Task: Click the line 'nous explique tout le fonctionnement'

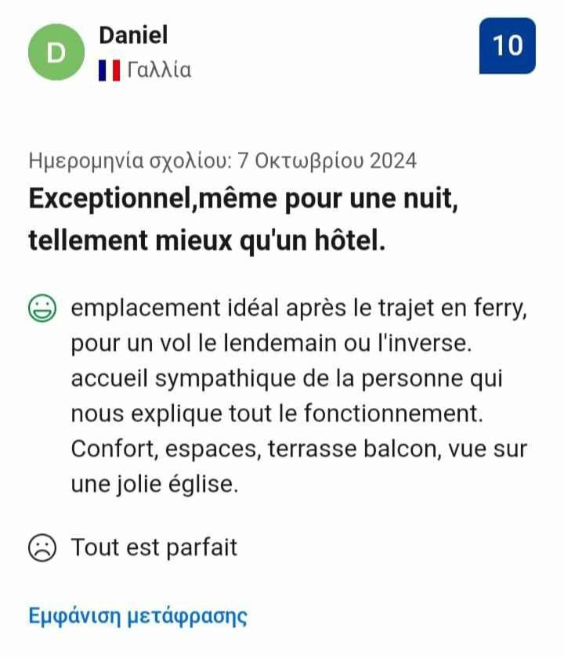Action: [277, 414]
